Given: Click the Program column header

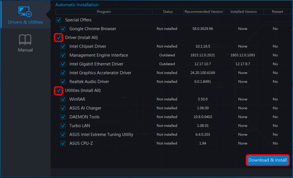Looking at the screenshot, I should pos(104,12).
